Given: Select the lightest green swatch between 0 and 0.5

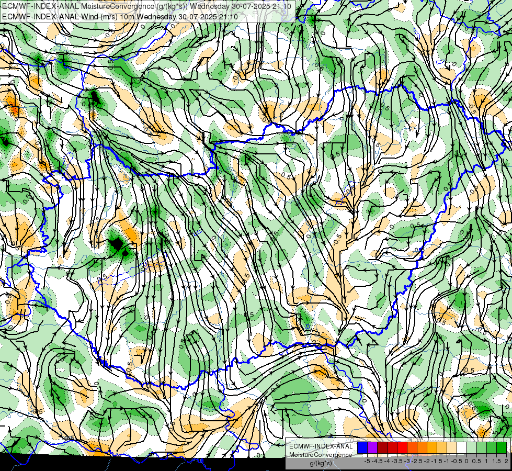Looking at the screenshot, I should pos(472,448).
